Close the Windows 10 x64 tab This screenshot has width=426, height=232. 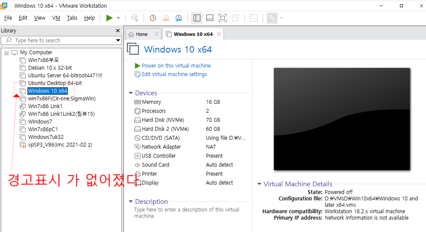click(x=219, y=34)
